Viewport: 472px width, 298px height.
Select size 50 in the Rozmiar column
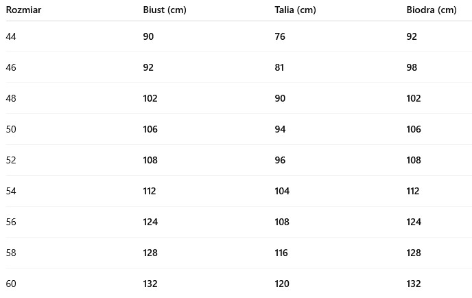(11, 129)
